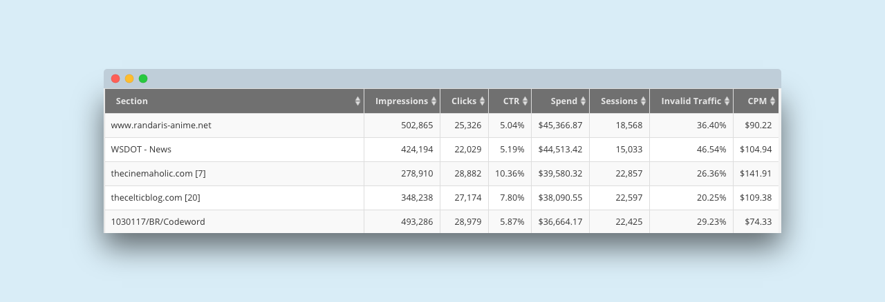Select thecinemaholic.com [7] section cell
The width and height of the screenshot is (885, 302).
tap(234, 174)
